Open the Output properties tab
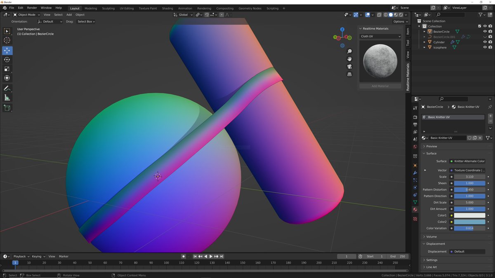This screenshot has height=278, width=495. pos(415,124)
